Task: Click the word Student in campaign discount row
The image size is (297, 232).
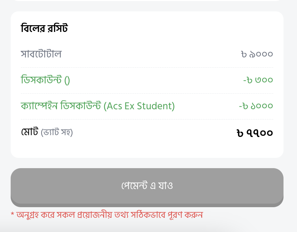Action: point(154,106)
